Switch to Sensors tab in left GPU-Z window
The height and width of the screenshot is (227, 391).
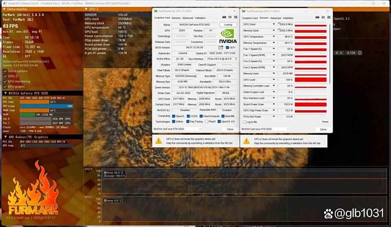tap(176, 18)
